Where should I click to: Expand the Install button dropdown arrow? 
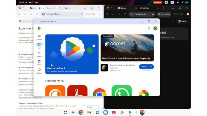coord(151,67)
